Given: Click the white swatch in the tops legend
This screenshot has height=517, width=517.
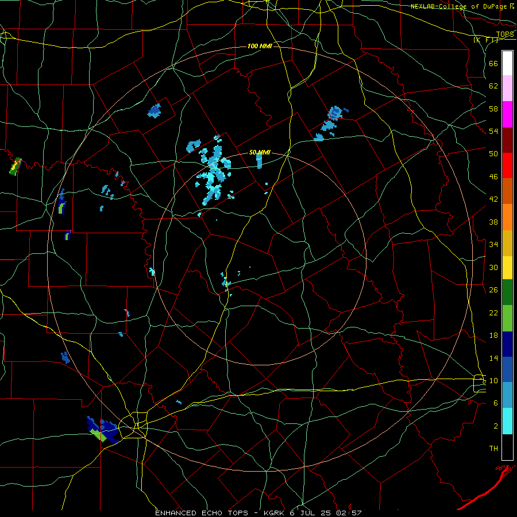Looking at the screenshot, I should coord(507,63).
